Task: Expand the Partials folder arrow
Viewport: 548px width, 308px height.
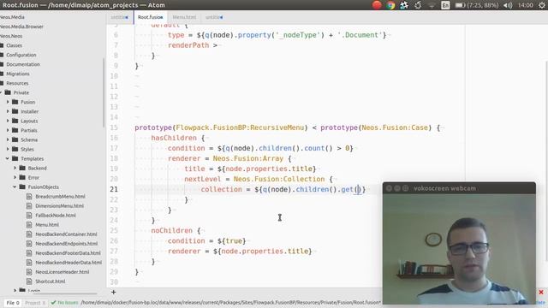Action: point(8,130)
